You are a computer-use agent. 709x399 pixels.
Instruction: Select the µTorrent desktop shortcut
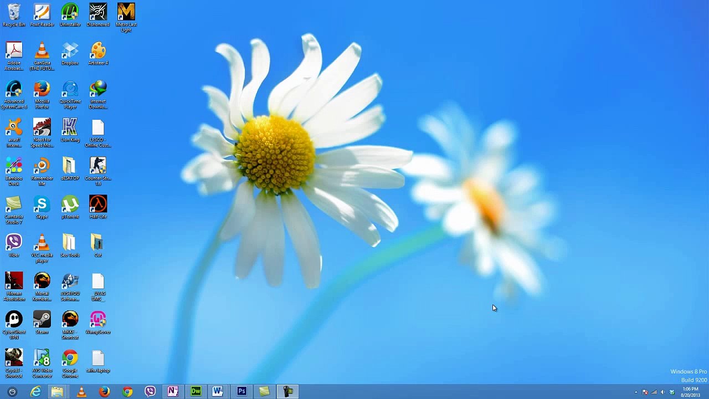pyautogui.click(x=70, y=208)
